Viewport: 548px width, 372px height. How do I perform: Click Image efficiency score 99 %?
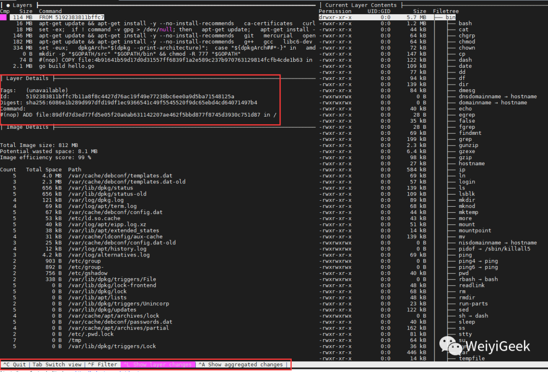(46, 158)
